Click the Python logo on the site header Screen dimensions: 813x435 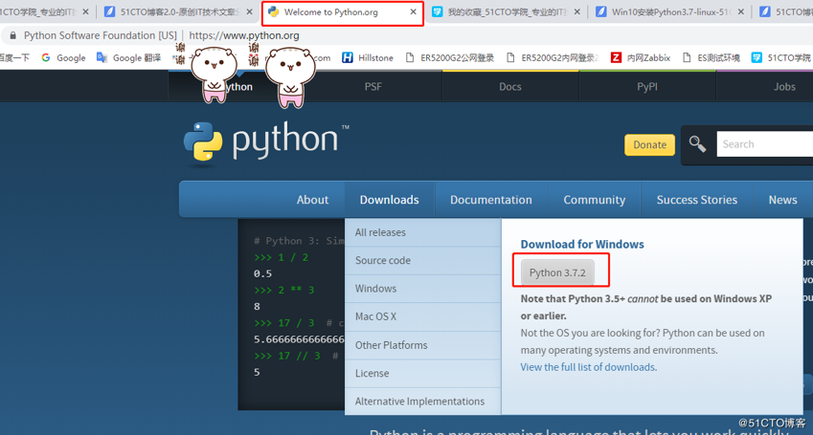(x=265, y=141)
